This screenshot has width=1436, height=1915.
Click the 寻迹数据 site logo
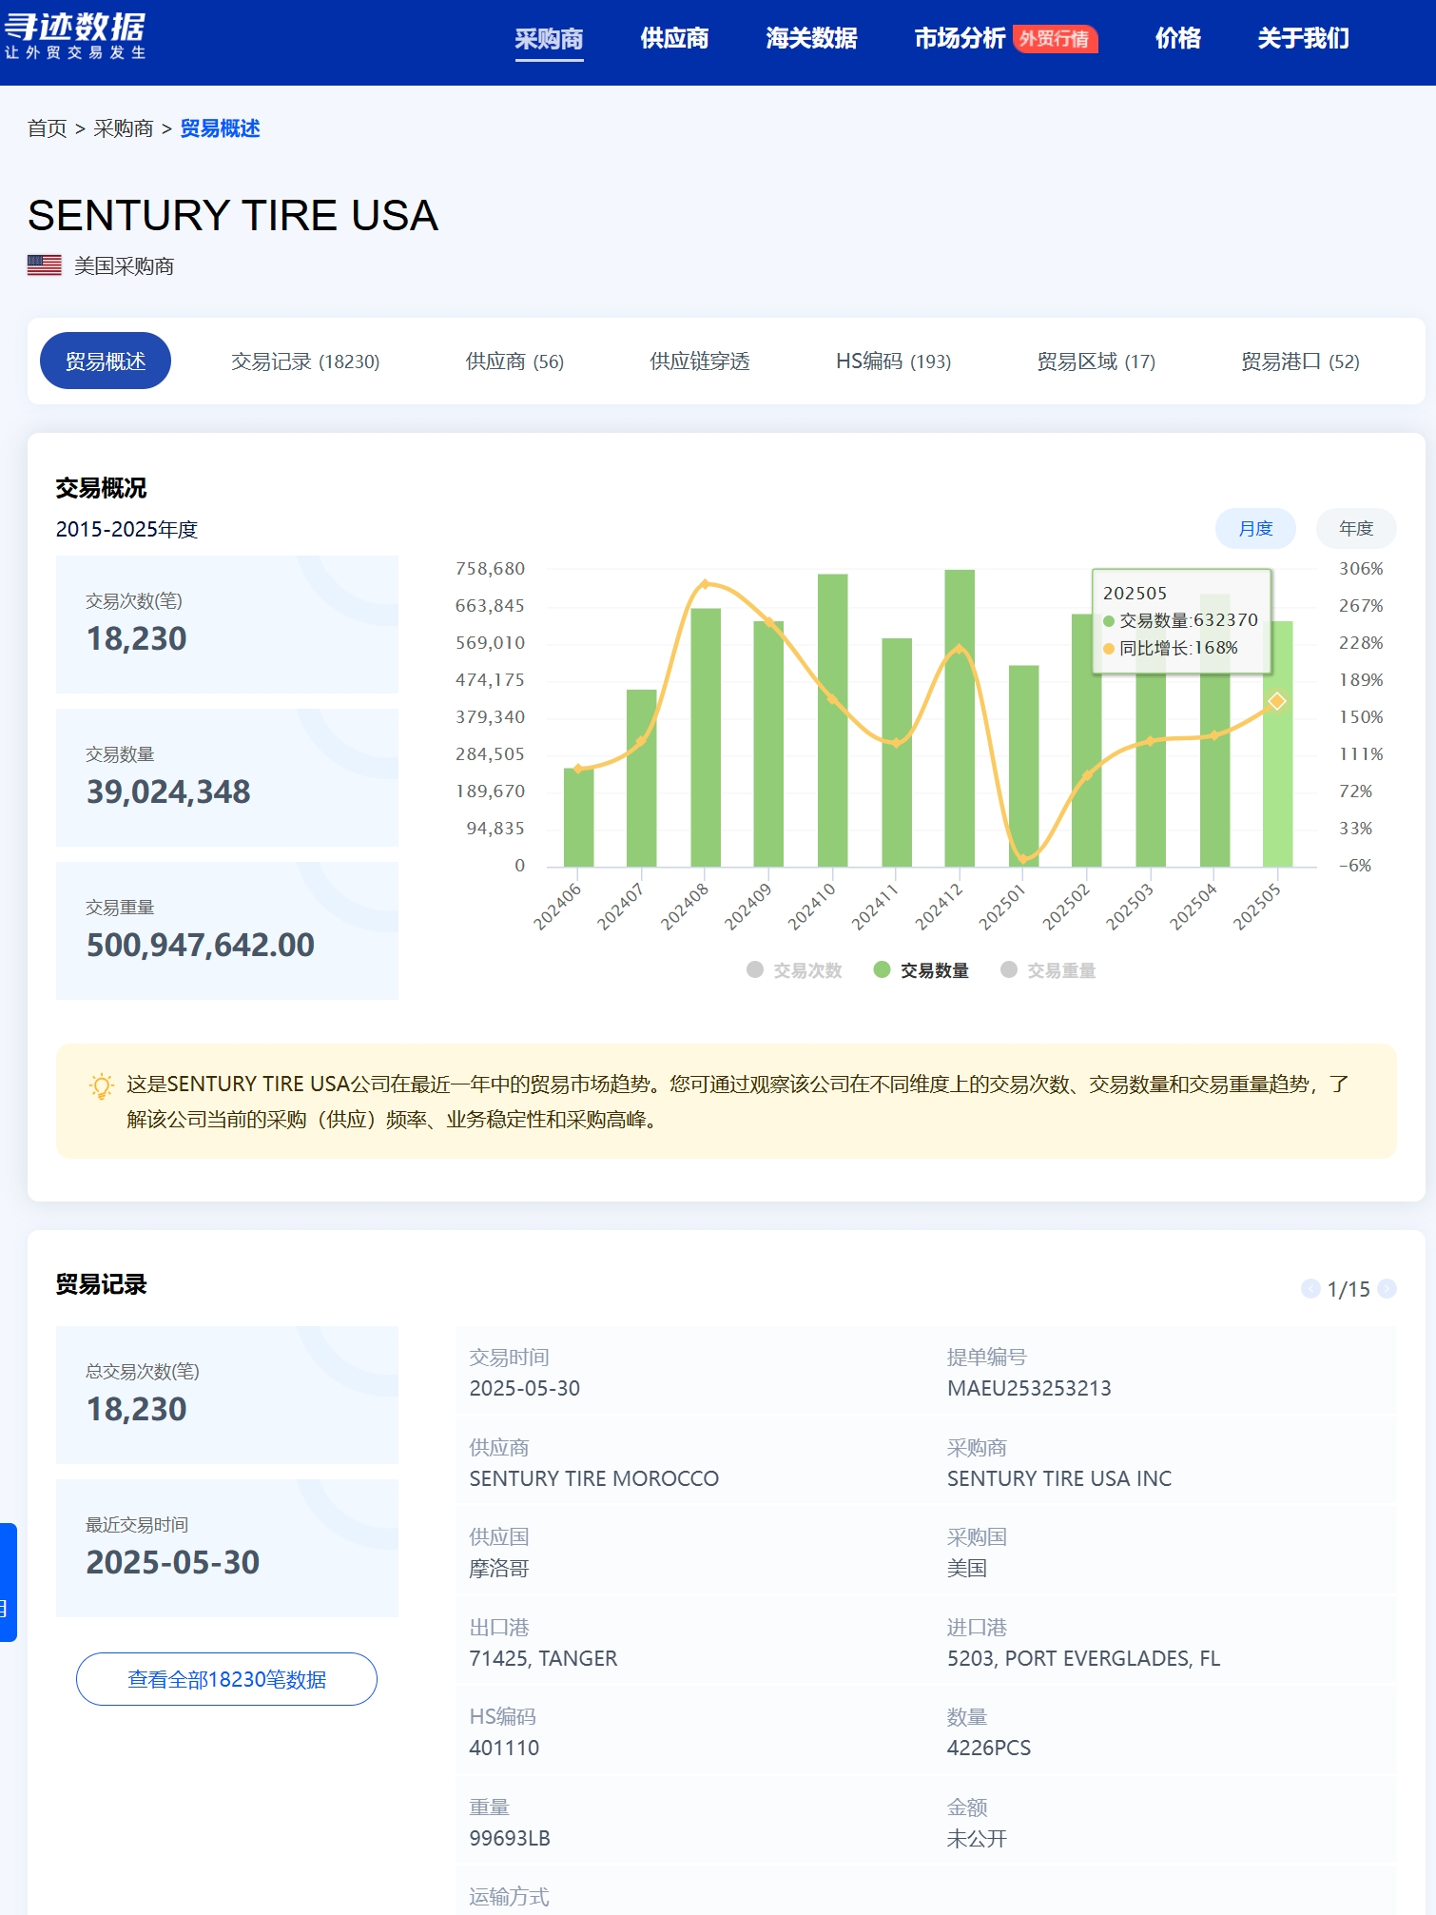coord(75,37)
